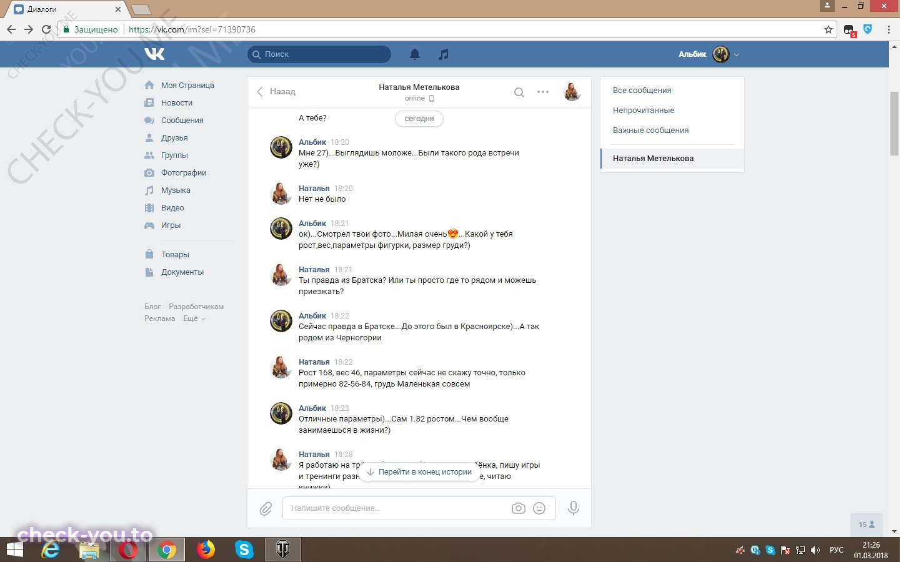Click the volume icon in system tray
The width and height of the screenshot is (901, 562).
pyautogui.click(x=815, y=550)
